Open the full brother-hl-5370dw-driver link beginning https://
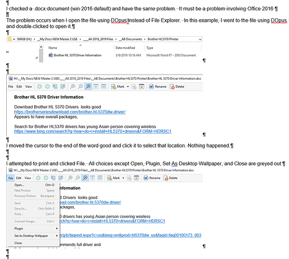The height and width of the screenshot is (259, 289). pos(70,112)
